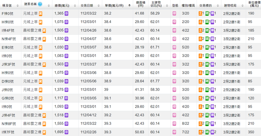The width and height of the screenshot is (261, 136).
Task: Click parking price 350
Action: (251, 132)
